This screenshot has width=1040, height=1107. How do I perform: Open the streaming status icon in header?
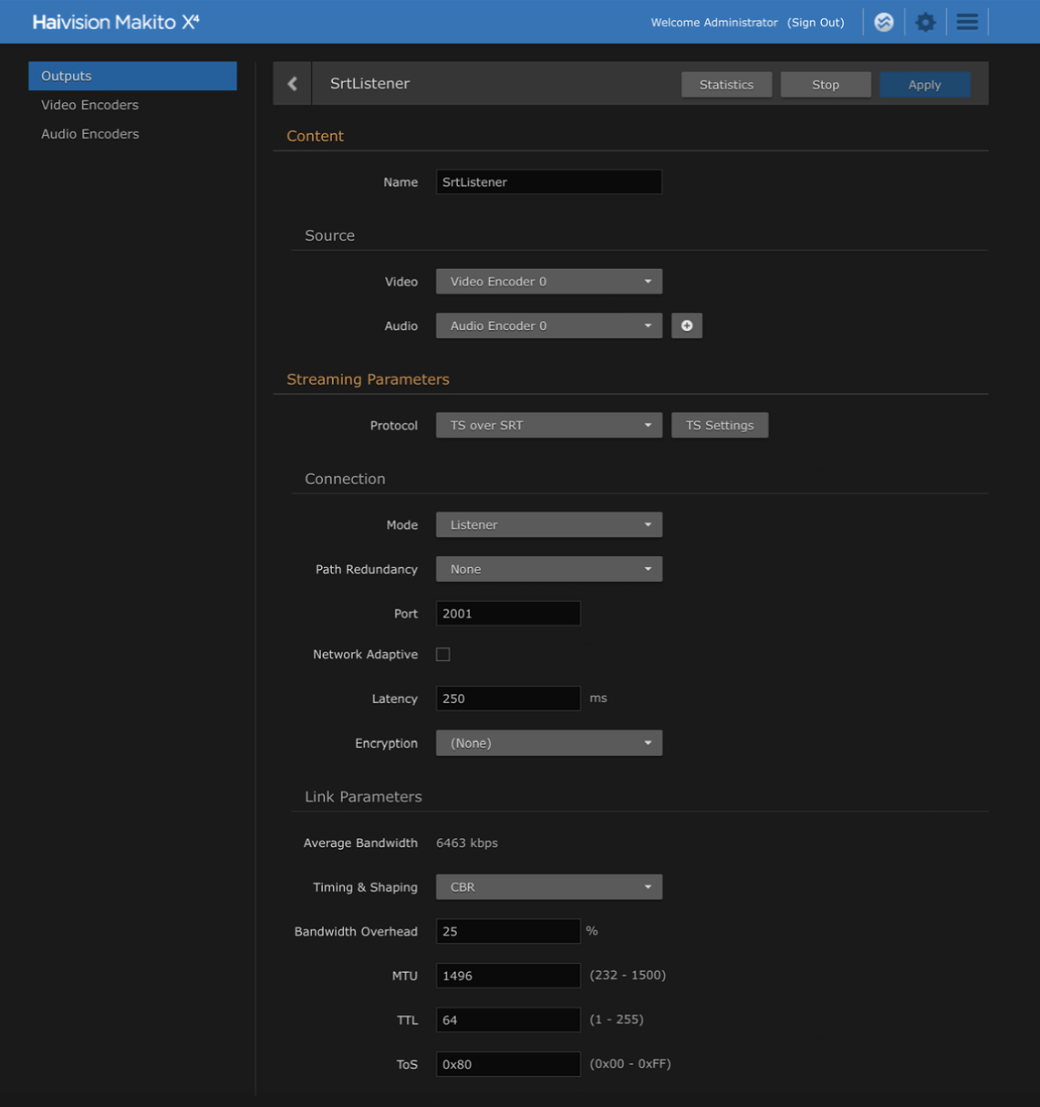(883, 22)
